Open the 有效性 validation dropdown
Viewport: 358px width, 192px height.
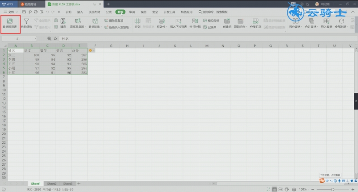coord(162,24)
